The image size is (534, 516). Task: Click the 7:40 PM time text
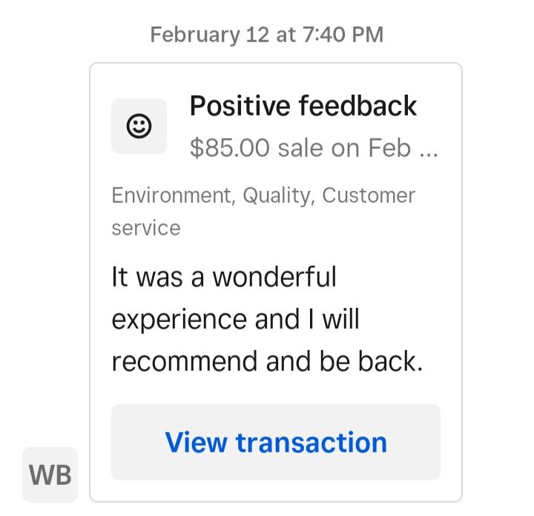tap(343, 35)
